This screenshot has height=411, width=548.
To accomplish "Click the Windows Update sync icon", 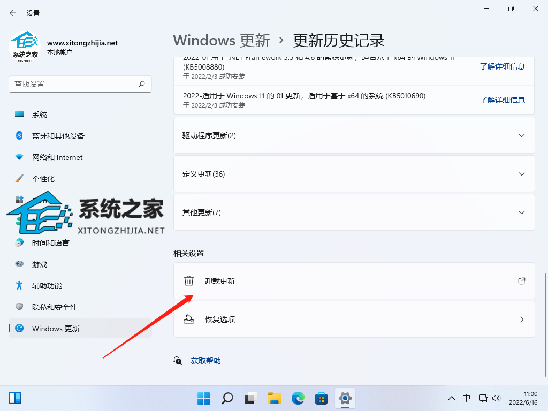I will coord(19,328).
